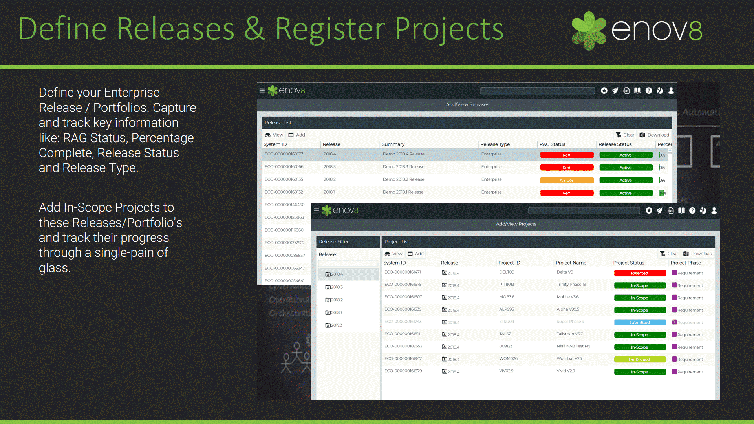The width and height of the screenshot is (754, 424).
Task: Click Active status of Demo 2018.1 Release
Action: pos(626,193)
